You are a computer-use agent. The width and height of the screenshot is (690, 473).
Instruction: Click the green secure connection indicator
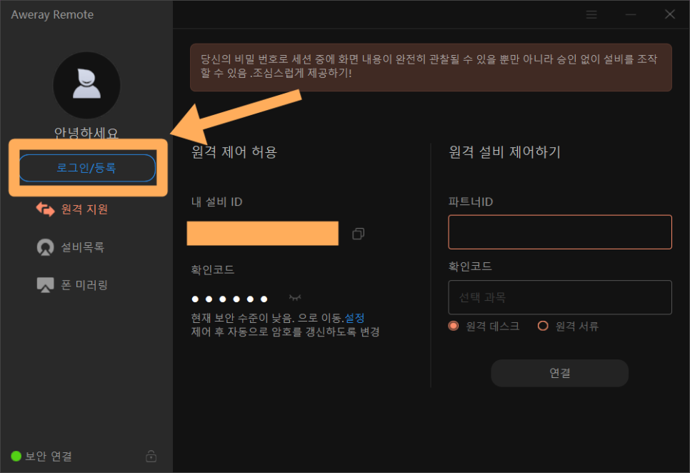click(x=16, y=457)
